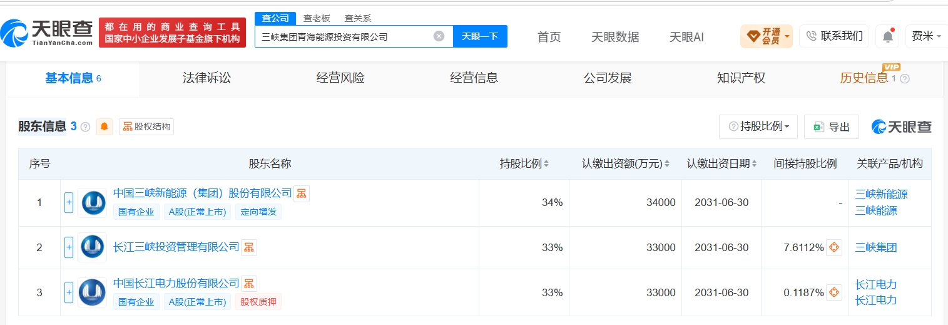Sort by 持股比例 column arrows
Screen dimensions: 948x325
pyautogui.click(x=546, y=164)
